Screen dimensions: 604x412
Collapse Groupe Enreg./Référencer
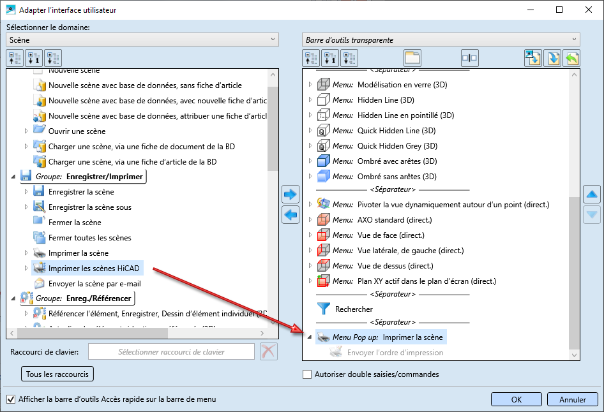13,298
